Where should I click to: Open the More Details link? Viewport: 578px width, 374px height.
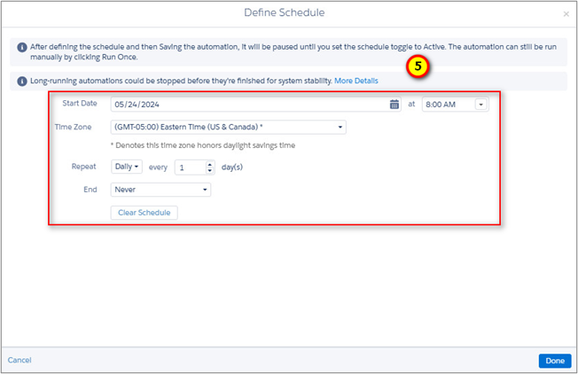tap(356, 81)
